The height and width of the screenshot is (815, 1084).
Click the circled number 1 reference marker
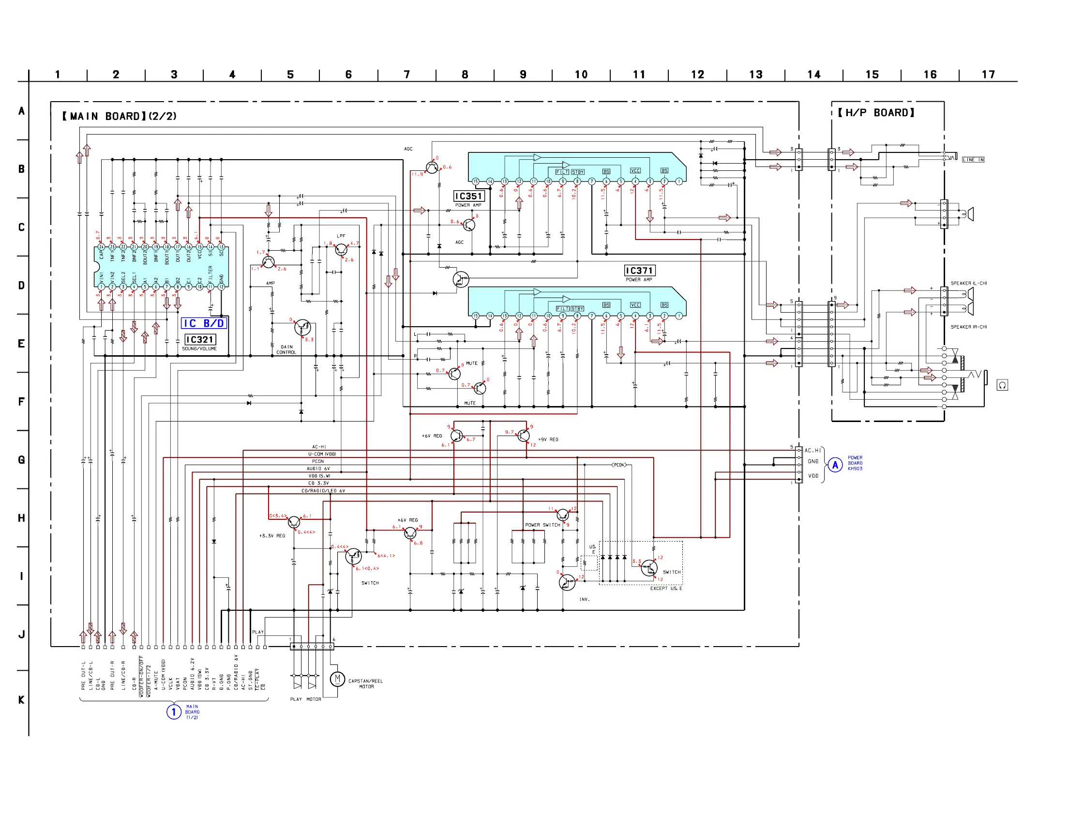[x=173, y=711]
